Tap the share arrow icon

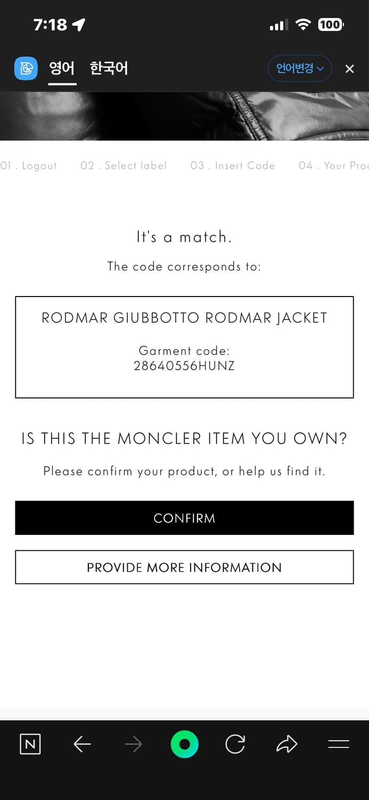coord(286,744)
